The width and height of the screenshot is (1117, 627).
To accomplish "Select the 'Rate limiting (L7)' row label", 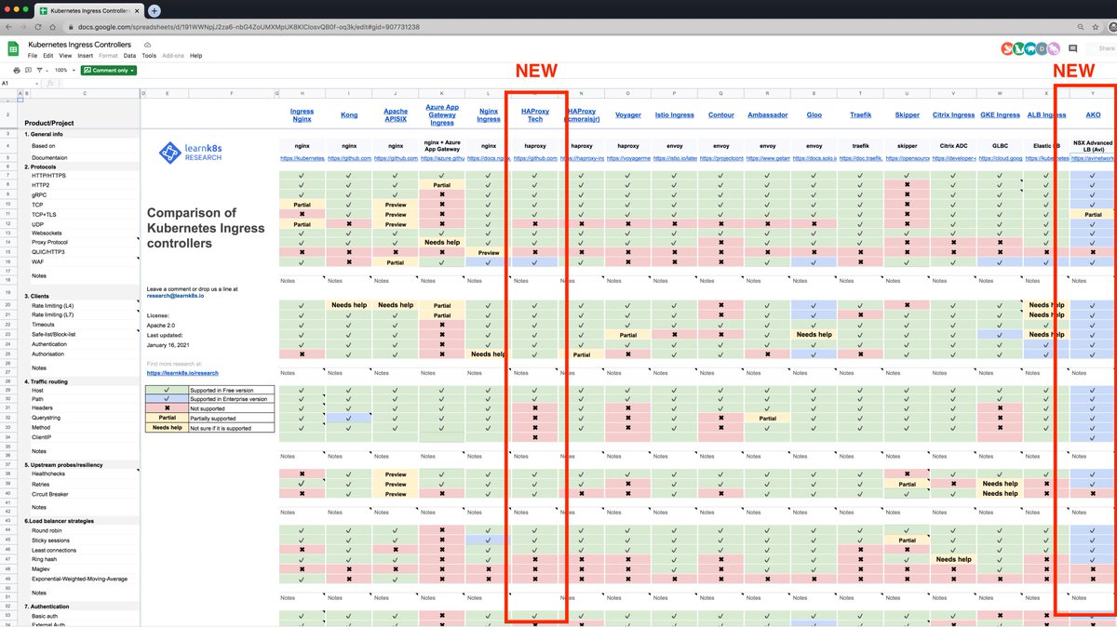I will [53, 315].
